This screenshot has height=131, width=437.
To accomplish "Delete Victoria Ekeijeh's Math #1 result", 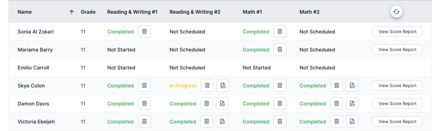I will click(x=280, y=122).
